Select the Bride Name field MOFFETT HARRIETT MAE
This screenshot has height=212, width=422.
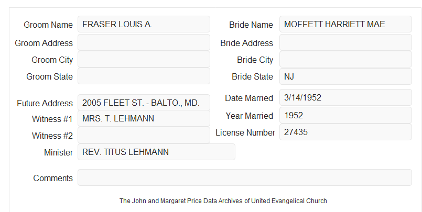tap(345, 24)
